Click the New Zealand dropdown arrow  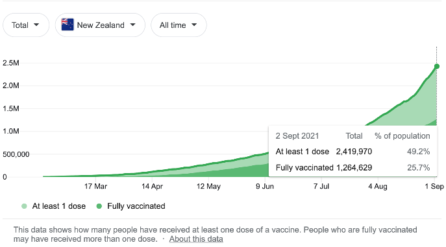(132, 25)
